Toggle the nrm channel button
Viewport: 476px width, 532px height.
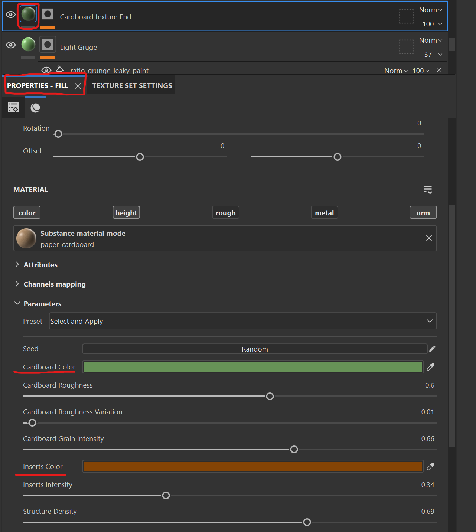pyautogui.click(x=423, y=213)
